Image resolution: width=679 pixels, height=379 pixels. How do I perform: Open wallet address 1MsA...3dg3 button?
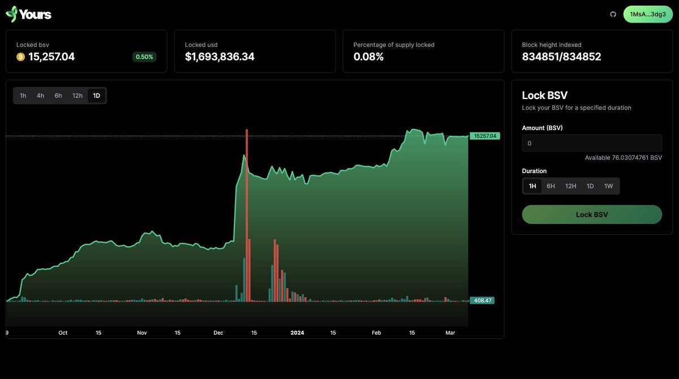click(x=648, y=14)
